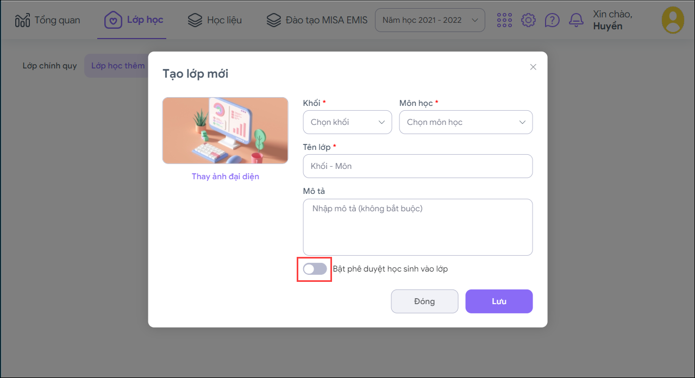This screenshot has width=695, height=378.
Task: Click the Đào tạo MISA EMIS icon
Action: click(x=273, y=21)
